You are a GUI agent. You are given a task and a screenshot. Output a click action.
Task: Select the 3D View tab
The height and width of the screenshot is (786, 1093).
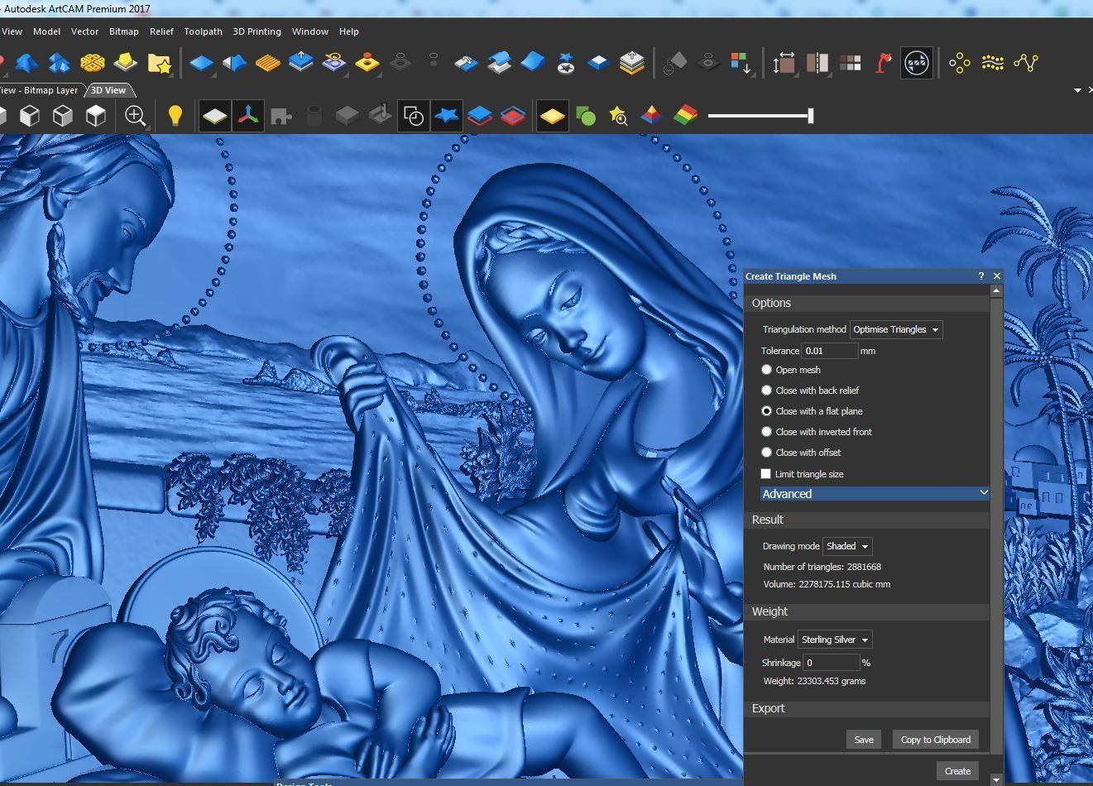108,90
